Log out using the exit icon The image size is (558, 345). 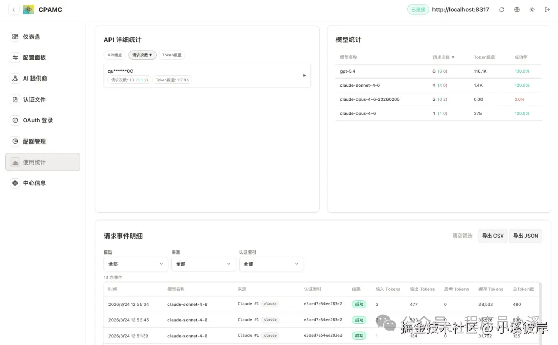[x=547, y=10]
